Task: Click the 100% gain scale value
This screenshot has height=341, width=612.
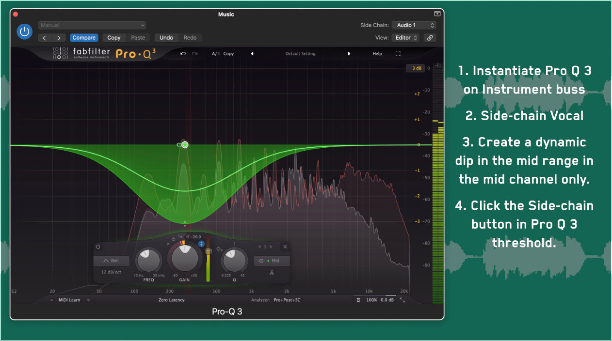Action: point(372,300)
